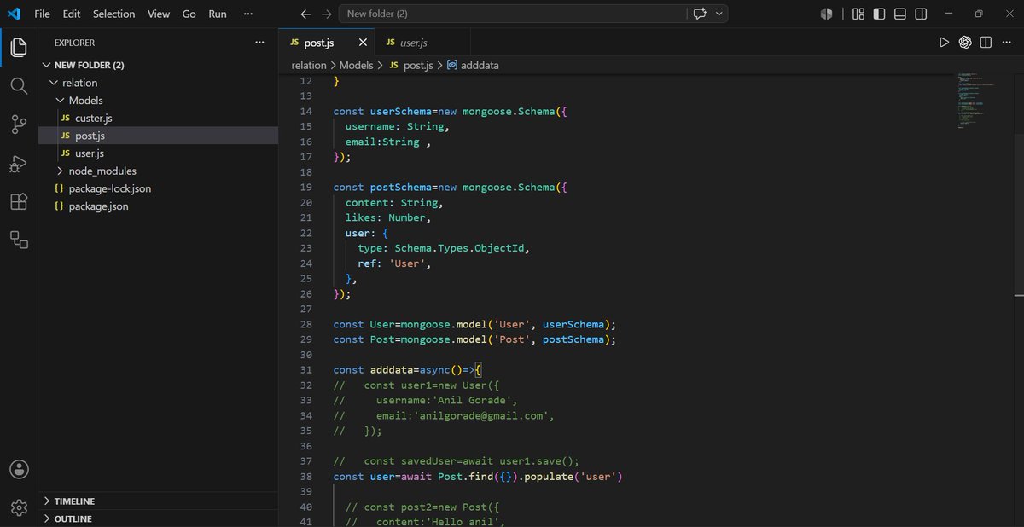
Task: Click the "ref: 'User'," code line
Action: click(395, 263)
